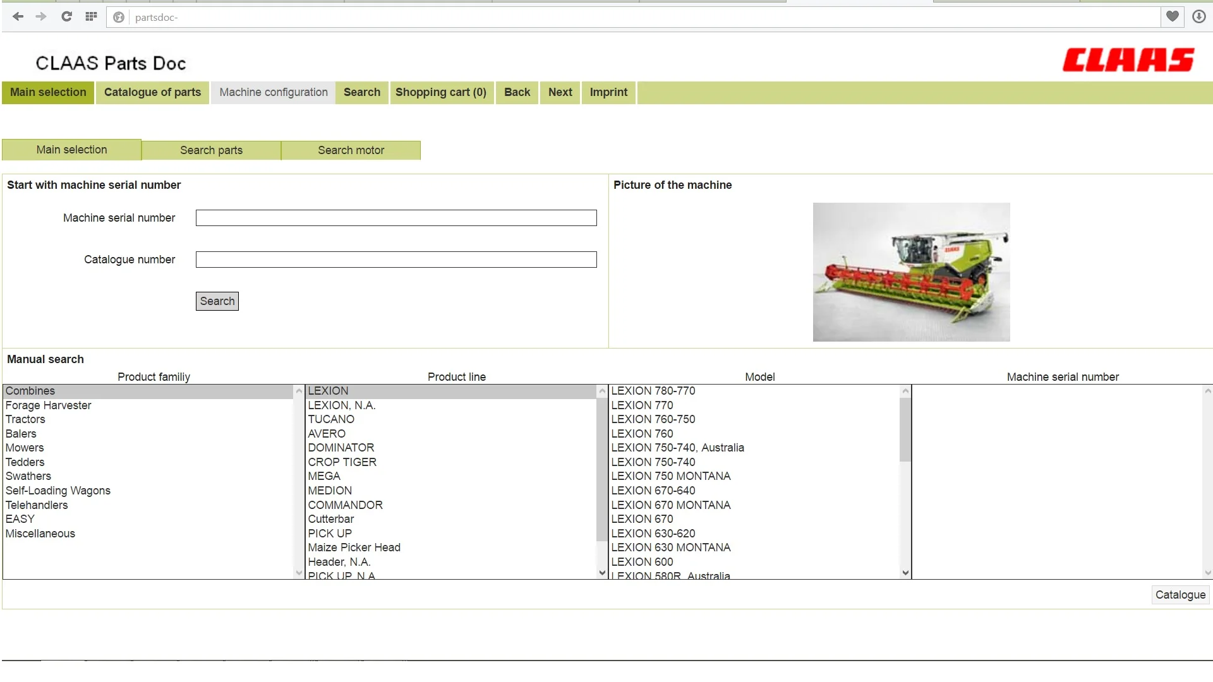Focus the Machine serial number field
Image resolution: width=1213 pixels, height=682 pixels.
[396, 218]
